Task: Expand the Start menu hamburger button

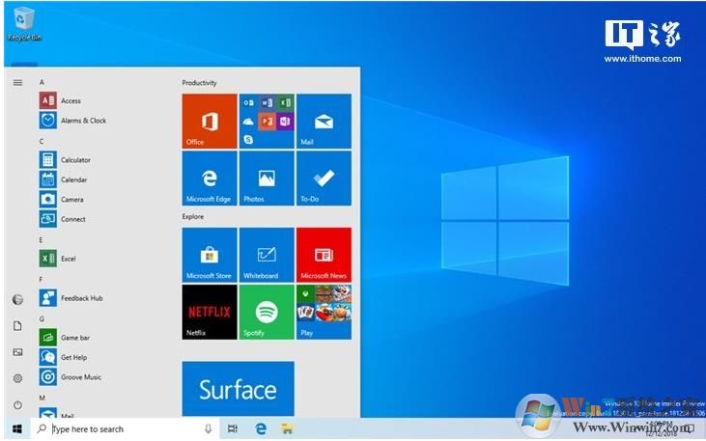Action: pyautogui.click(x=17, y=82)
